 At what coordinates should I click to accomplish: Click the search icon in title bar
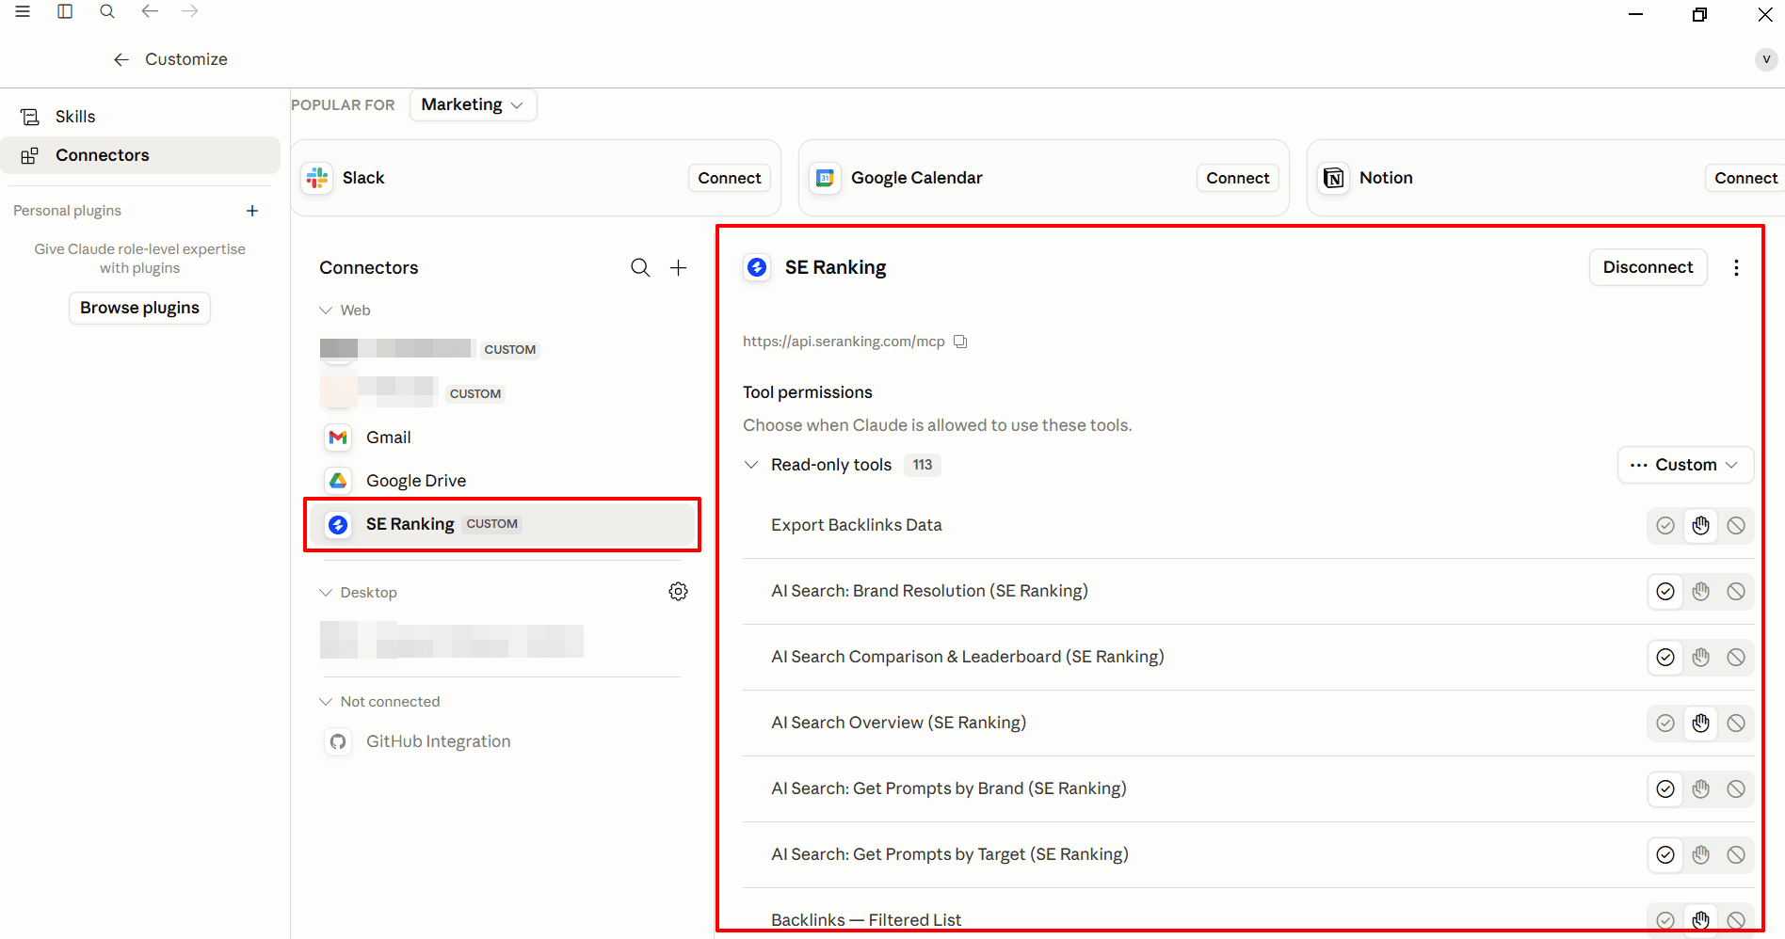click(x=107, y=11)
